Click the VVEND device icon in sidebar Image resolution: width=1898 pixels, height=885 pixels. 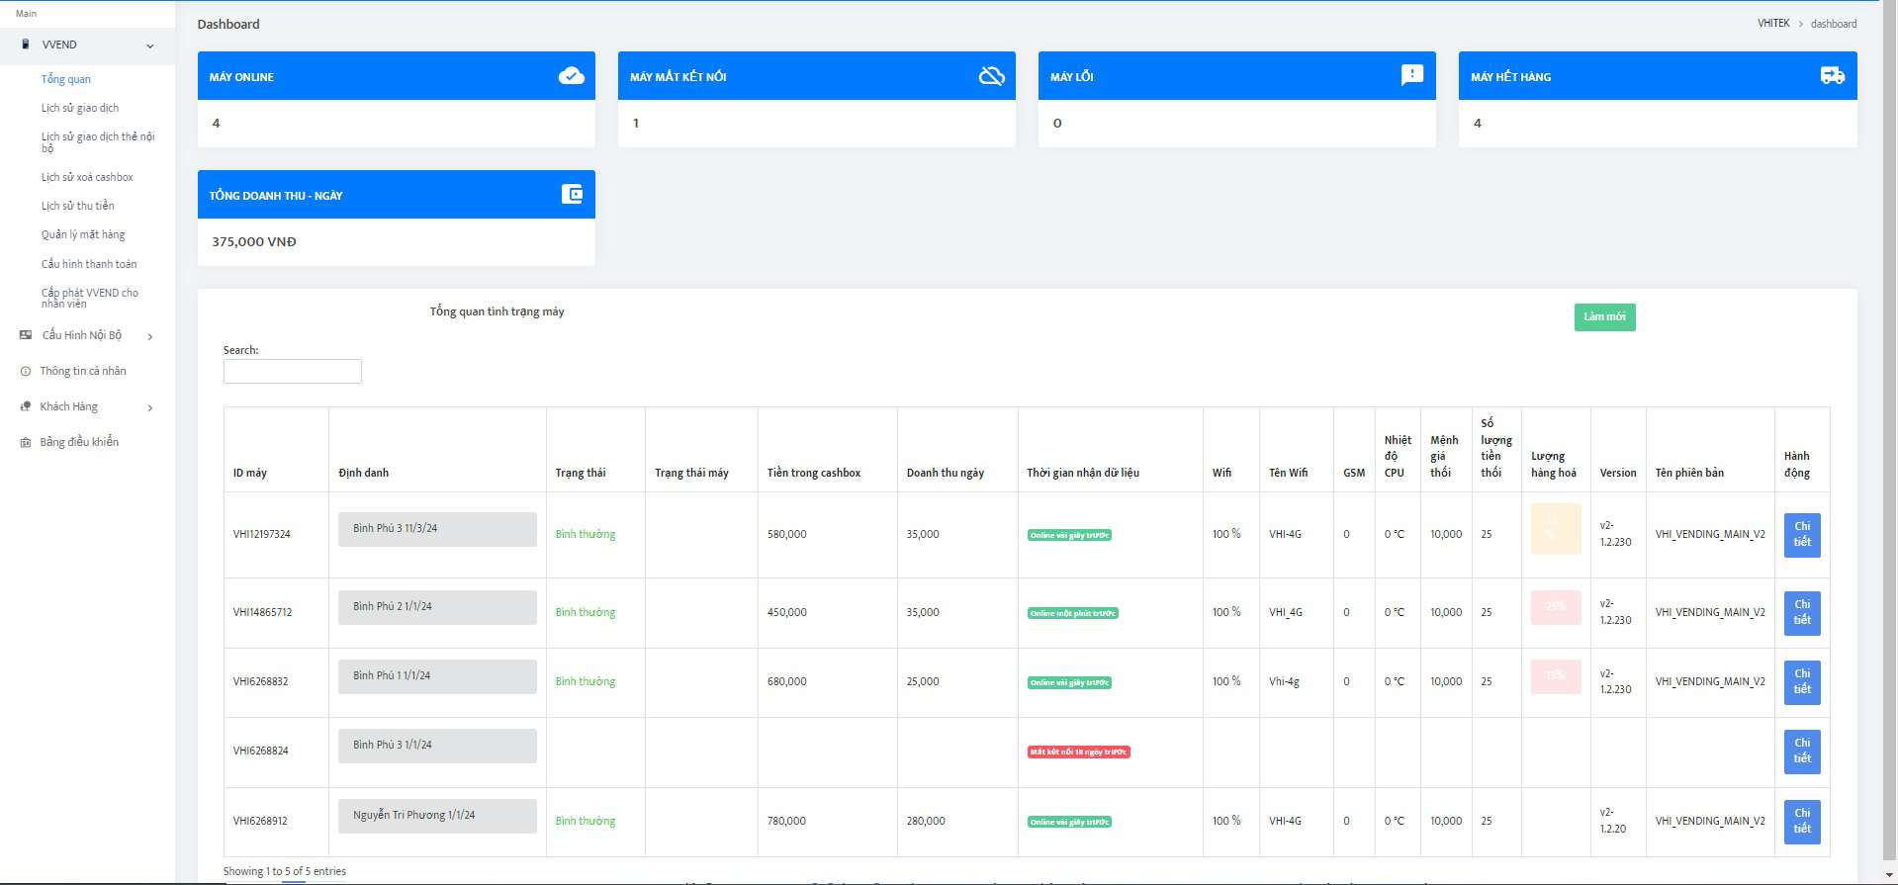[x=26, y=44]
